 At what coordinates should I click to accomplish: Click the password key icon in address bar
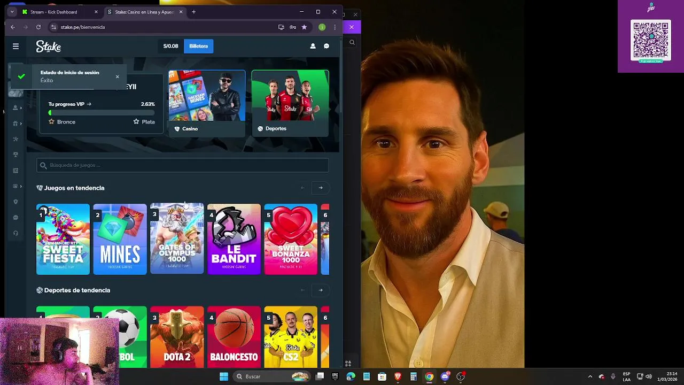click(x=293, y=27)
